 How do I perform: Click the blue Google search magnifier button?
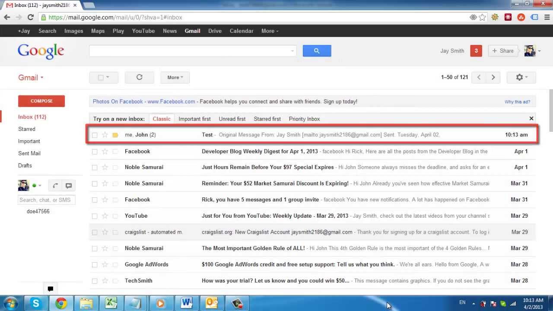coord(317,51)
